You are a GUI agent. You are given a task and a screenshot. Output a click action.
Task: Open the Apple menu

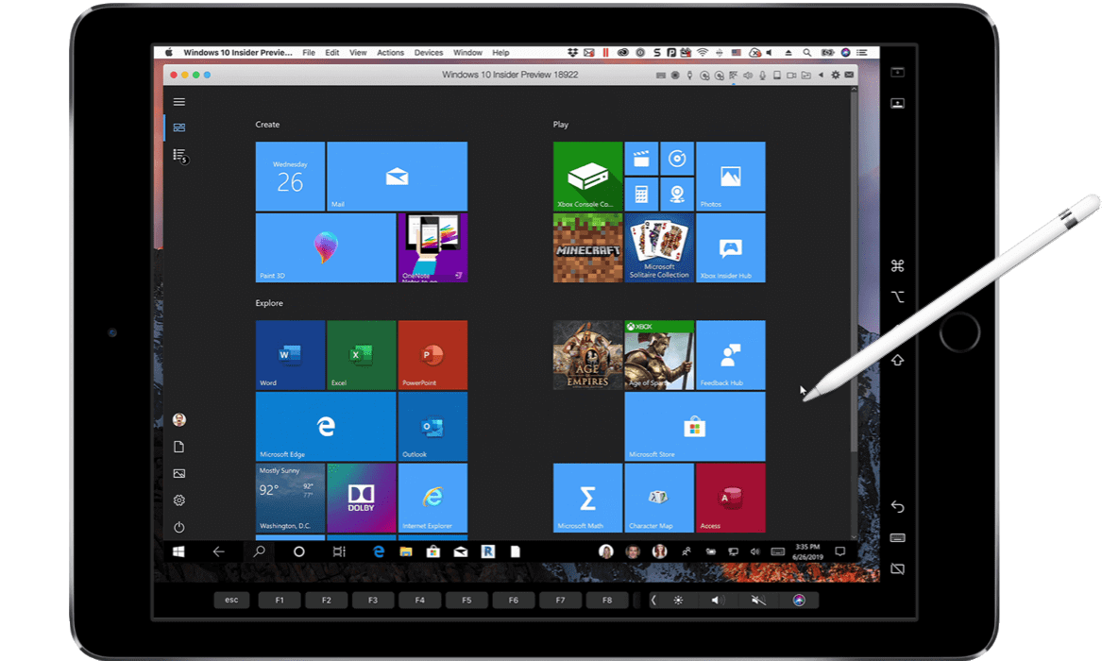click(x=167, y=52)
